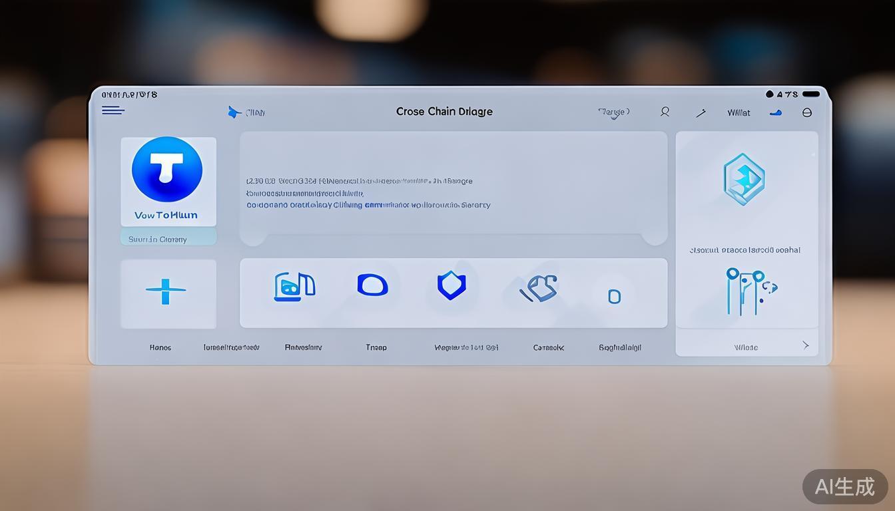This screenshot has height=511, width=895.
Task: Click the circuit nodes icon in right panel
Action: point(750,291)
